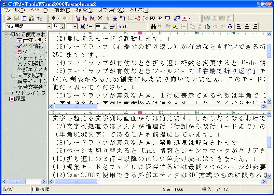
Task: Click the open file folder icon
Action: point(9,18)
